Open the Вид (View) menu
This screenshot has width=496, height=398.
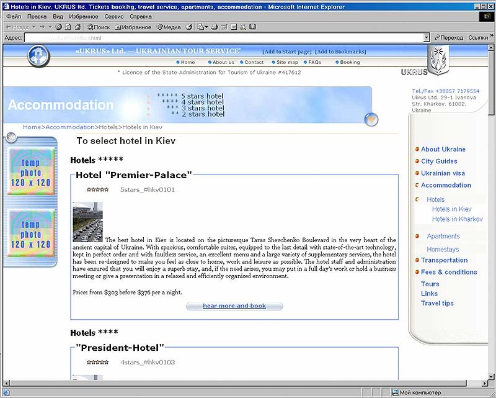coord(58,16)
